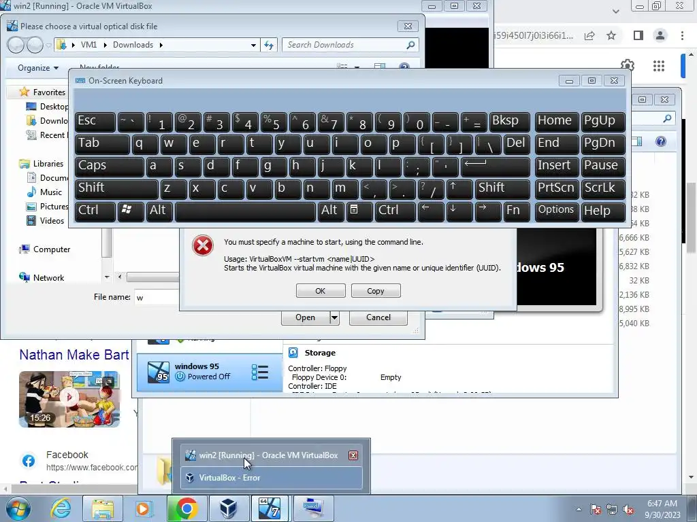Click the PrtScn key on keyboard
This screenshot has height=522, width=697.
557,189
